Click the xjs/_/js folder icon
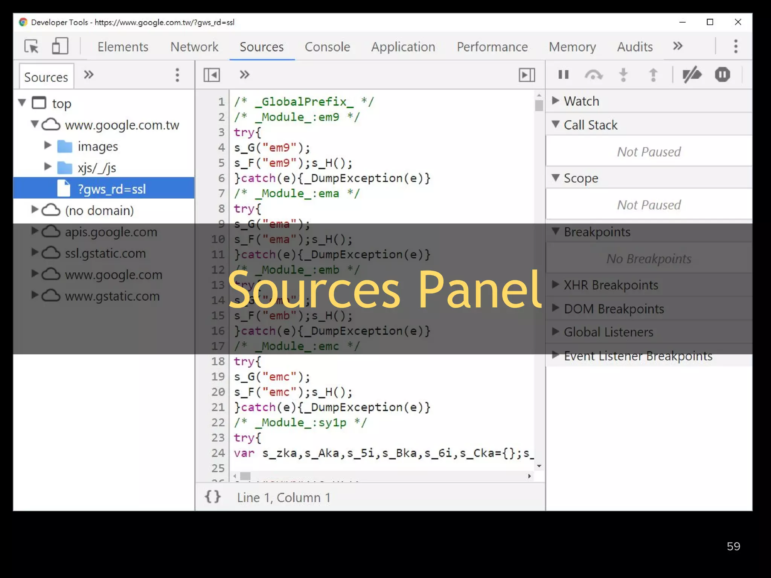771x578 pixels. 65,167
